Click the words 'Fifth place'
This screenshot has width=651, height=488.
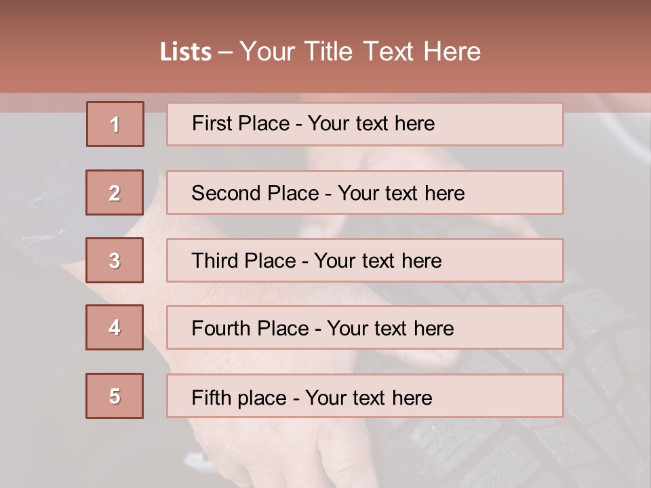click(x=239, y=398)
